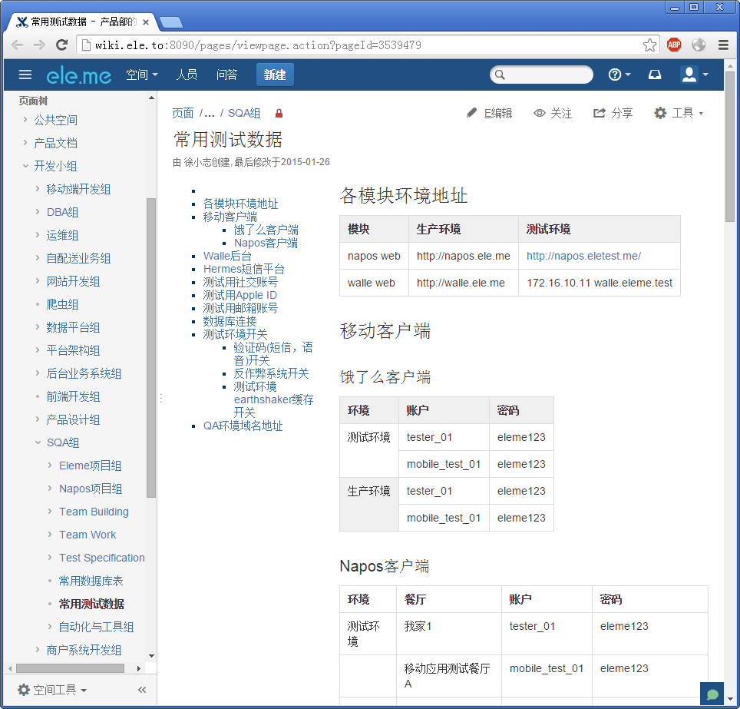
Task: Click the eye Watch button
Action: click(553, 114)
